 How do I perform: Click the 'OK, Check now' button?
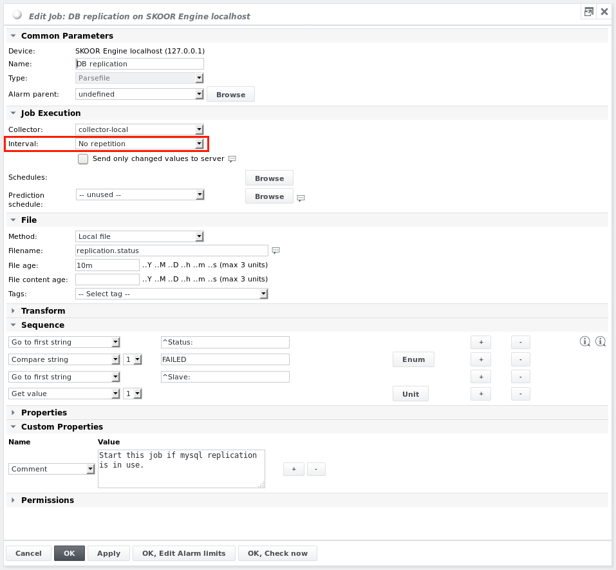tap(277, 553)
